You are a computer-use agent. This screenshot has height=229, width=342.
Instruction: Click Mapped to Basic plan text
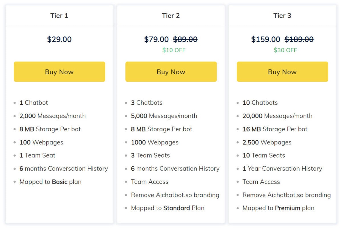tap(50, 182)
